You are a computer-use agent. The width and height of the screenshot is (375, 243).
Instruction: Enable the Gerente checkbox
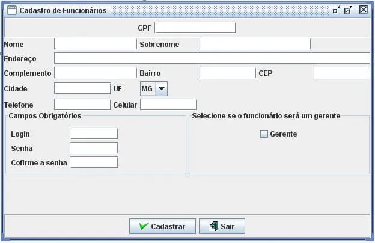264,134
